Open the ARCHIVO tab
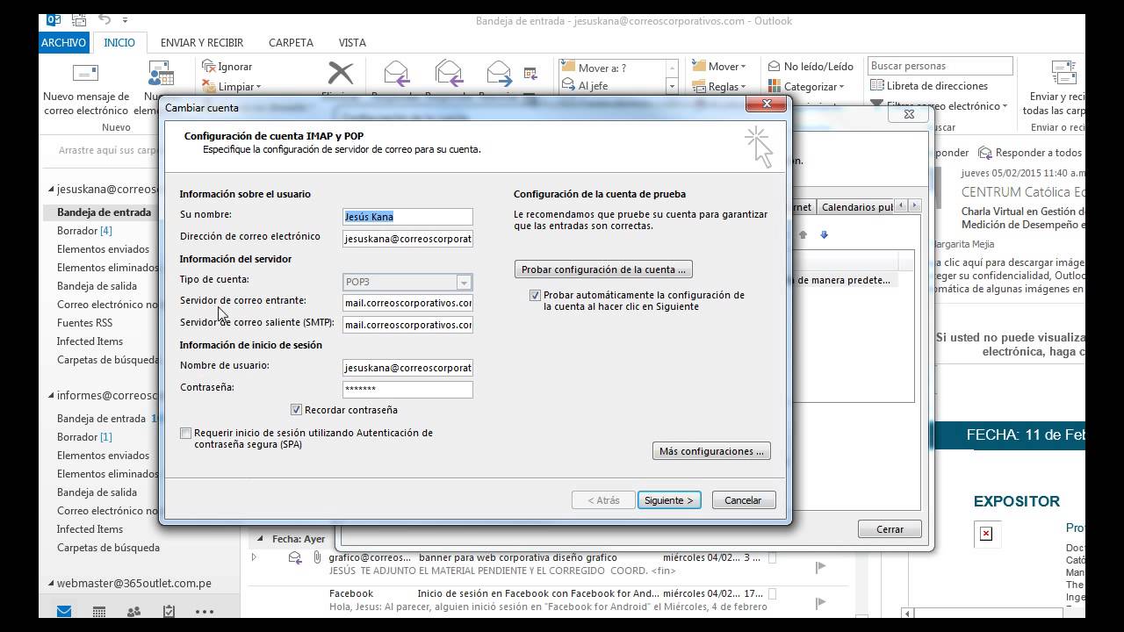 coord(64,42)
